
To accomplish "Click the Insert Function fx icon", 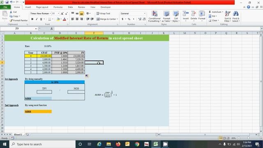I will tap(51, 29).
